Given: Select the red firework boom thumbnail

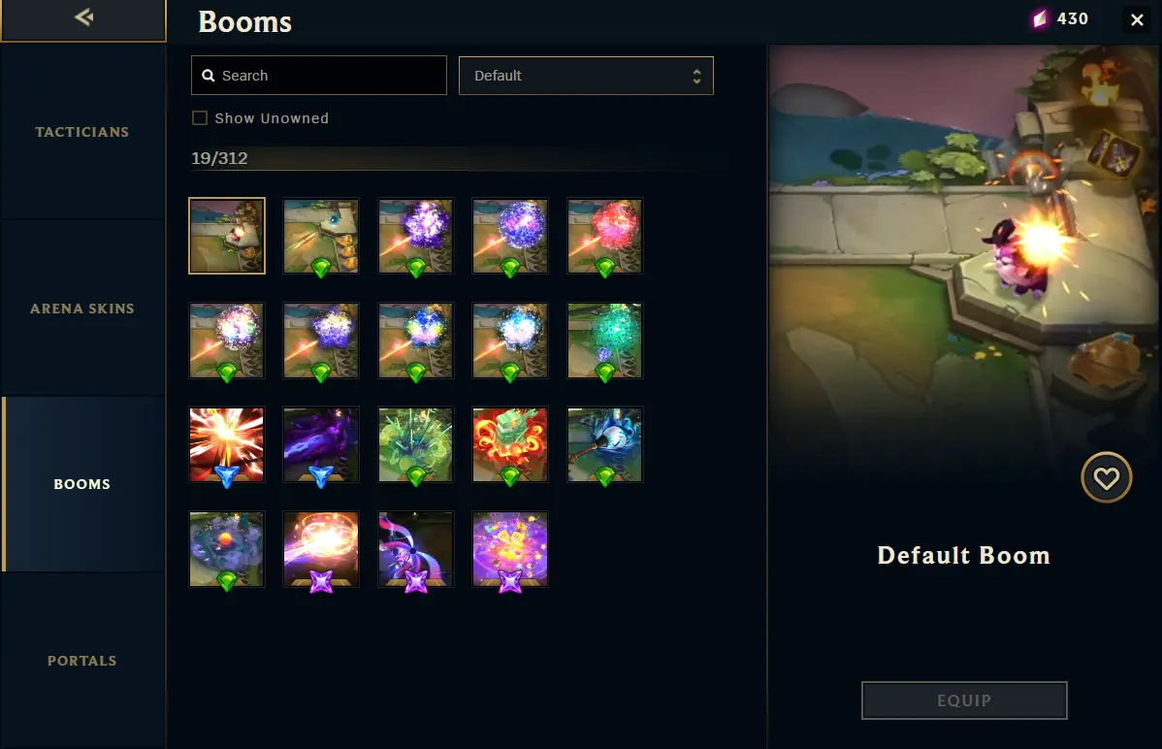Looking at the screenshot, I should (604, 236).
